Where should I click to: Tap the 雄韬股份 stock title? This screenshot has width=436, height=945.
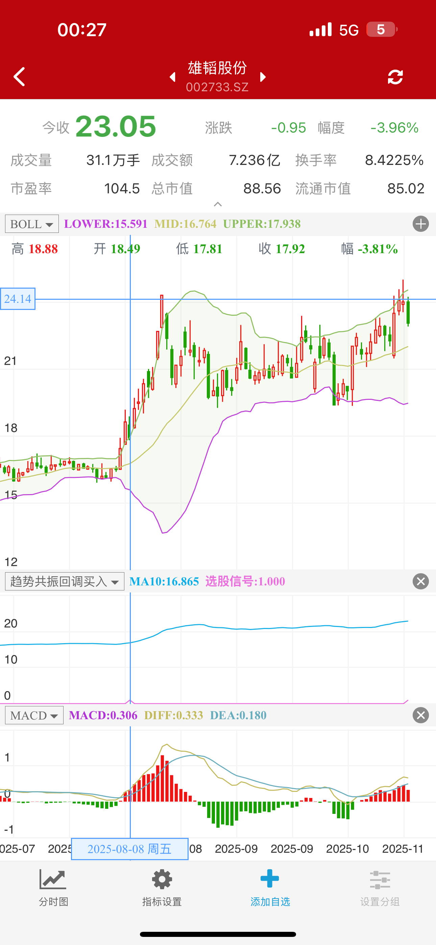tap(217, 68)
